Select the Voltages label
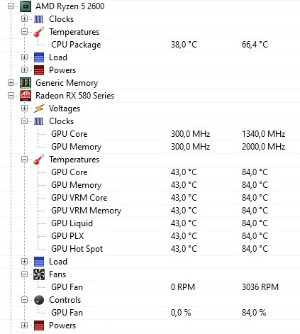 (65, 108)
